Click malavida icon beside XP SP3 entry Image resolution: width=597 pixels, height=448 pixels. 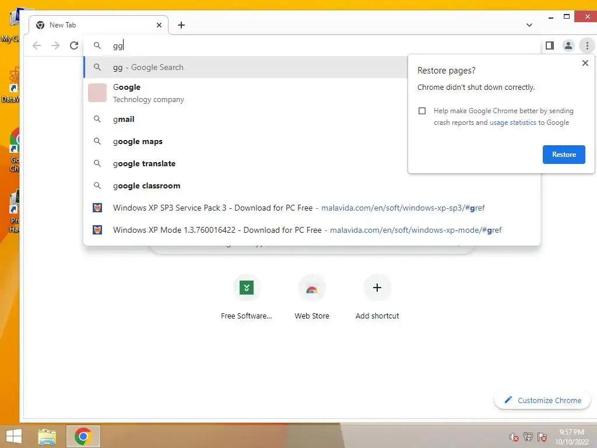(x=97, y=208)
